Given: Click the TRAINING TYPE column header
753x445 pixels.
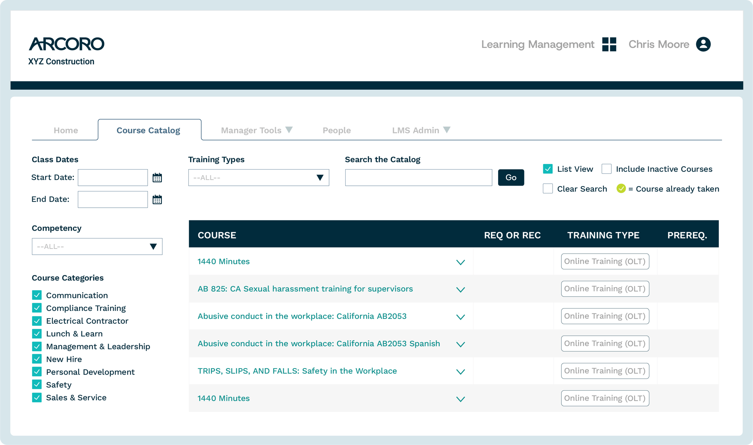Looking at the screenshot, I should click(x=604, y=235).
